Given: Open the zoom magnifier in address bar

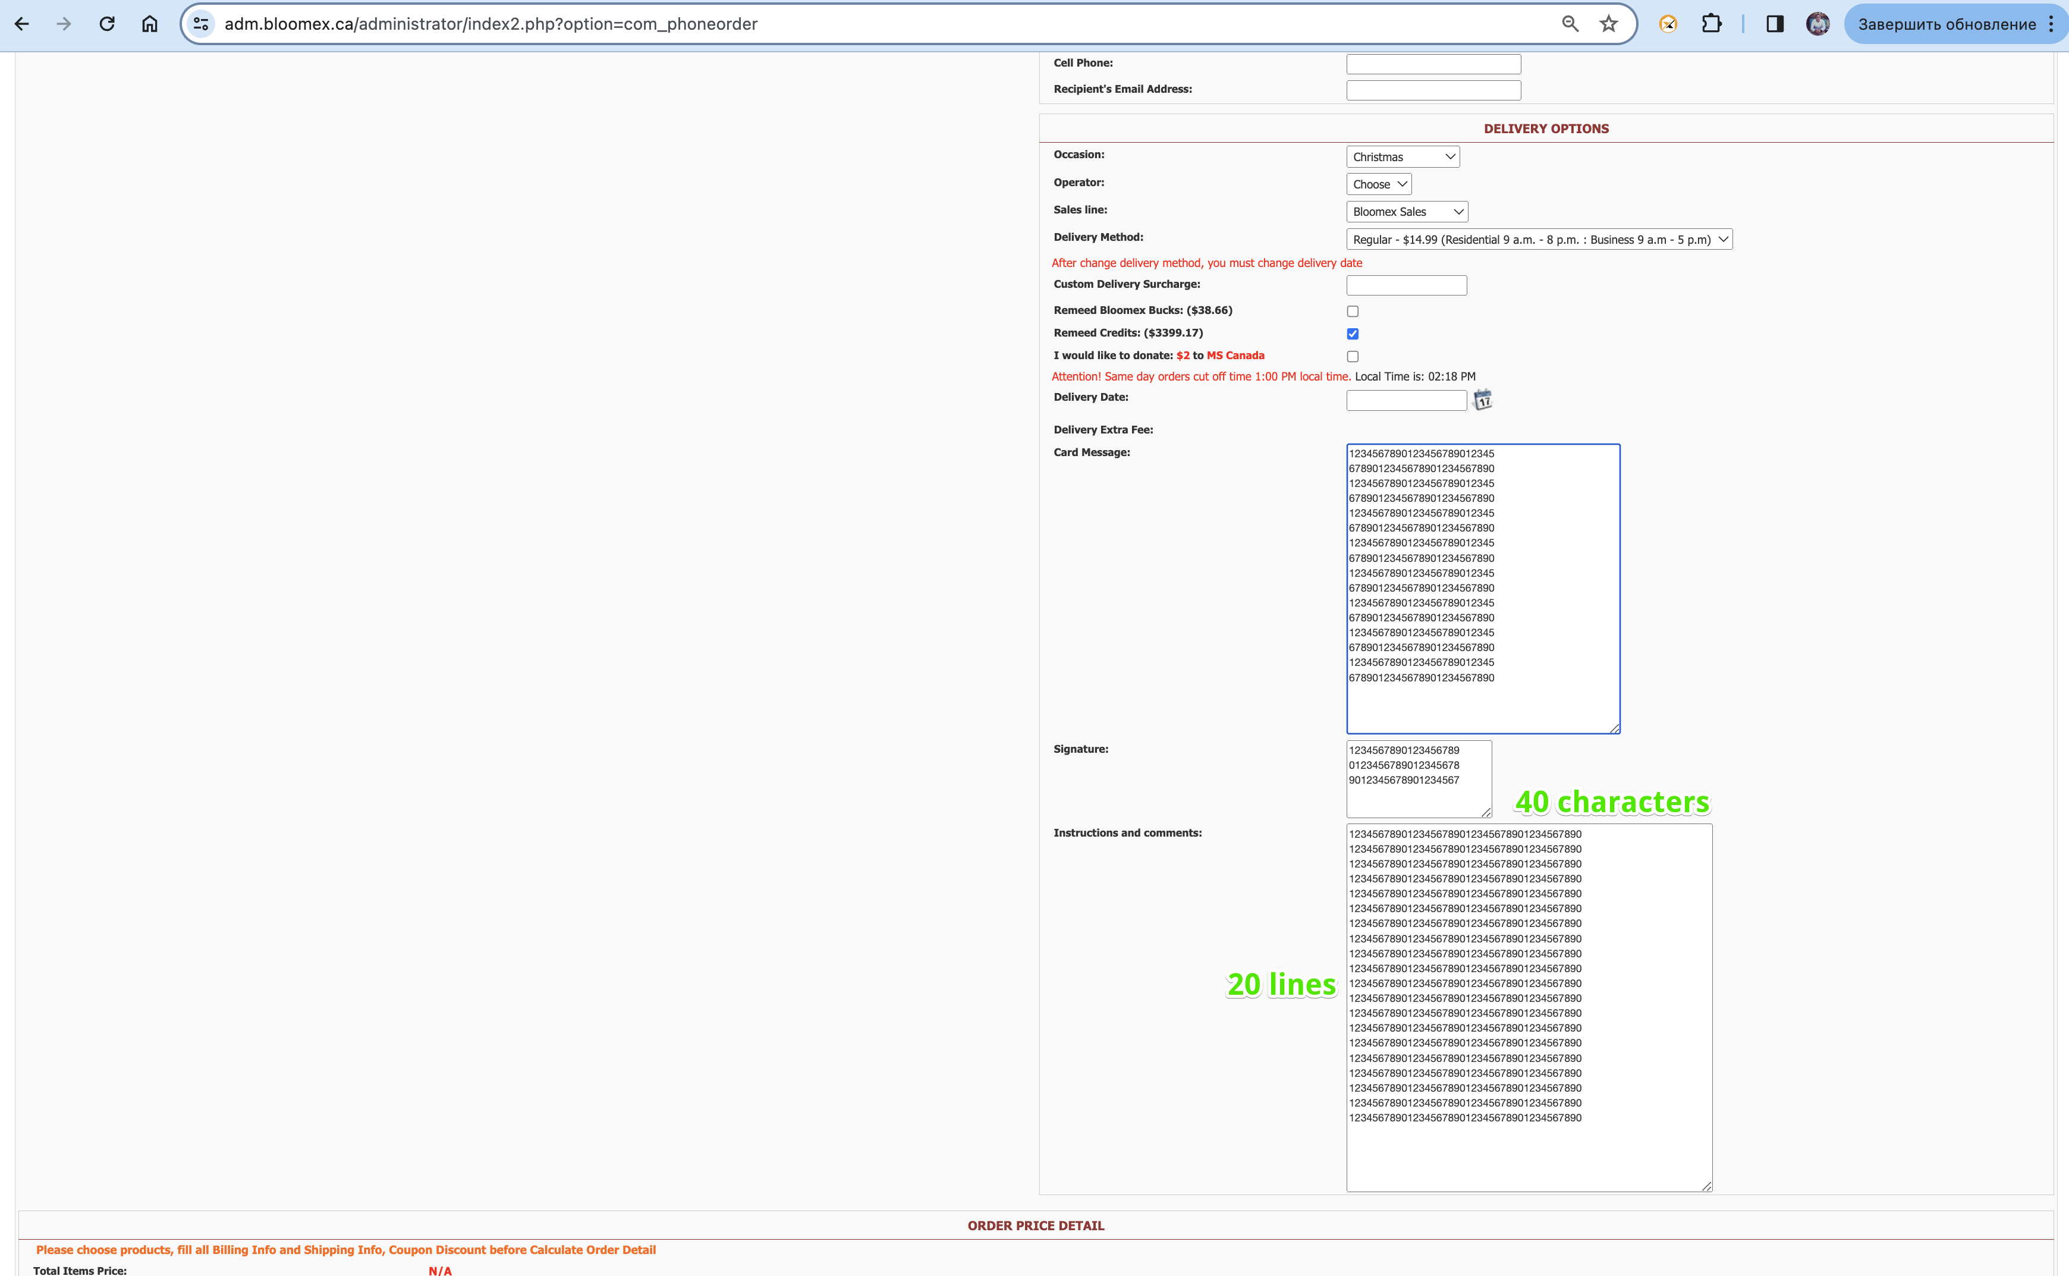Looking at the screenshot, I should (x=1570, y=24).
